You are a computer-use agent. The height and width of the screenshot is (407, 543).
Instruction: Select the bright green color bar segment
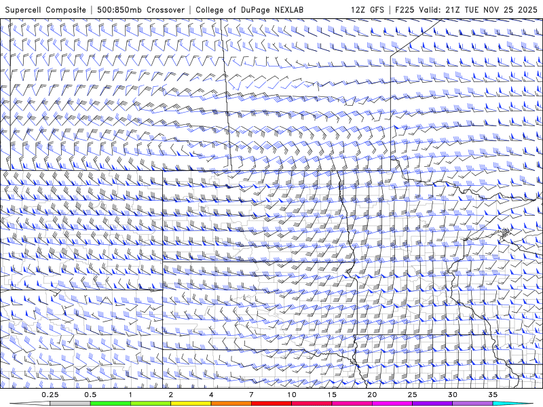click(111, 404)
